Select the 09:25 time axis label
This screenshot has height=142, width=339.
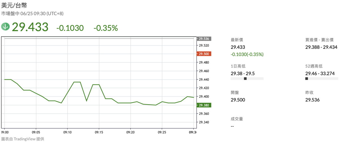pos(162,132)
